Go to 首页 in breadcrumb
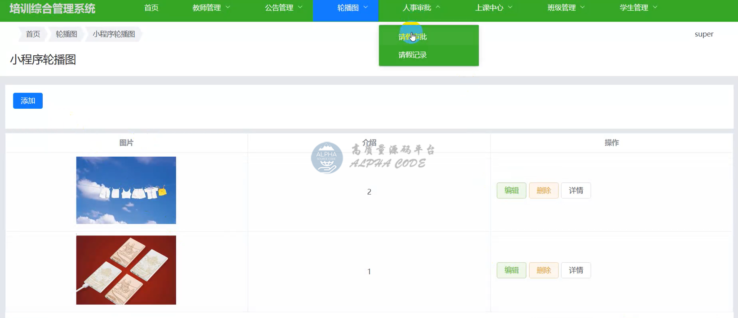The width and height of the screenshot is (738, 318). [33, 34]
